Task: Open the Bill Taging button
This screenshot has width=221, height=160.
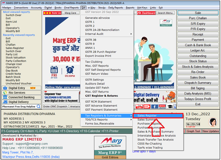Action: (x=198, y=88)
